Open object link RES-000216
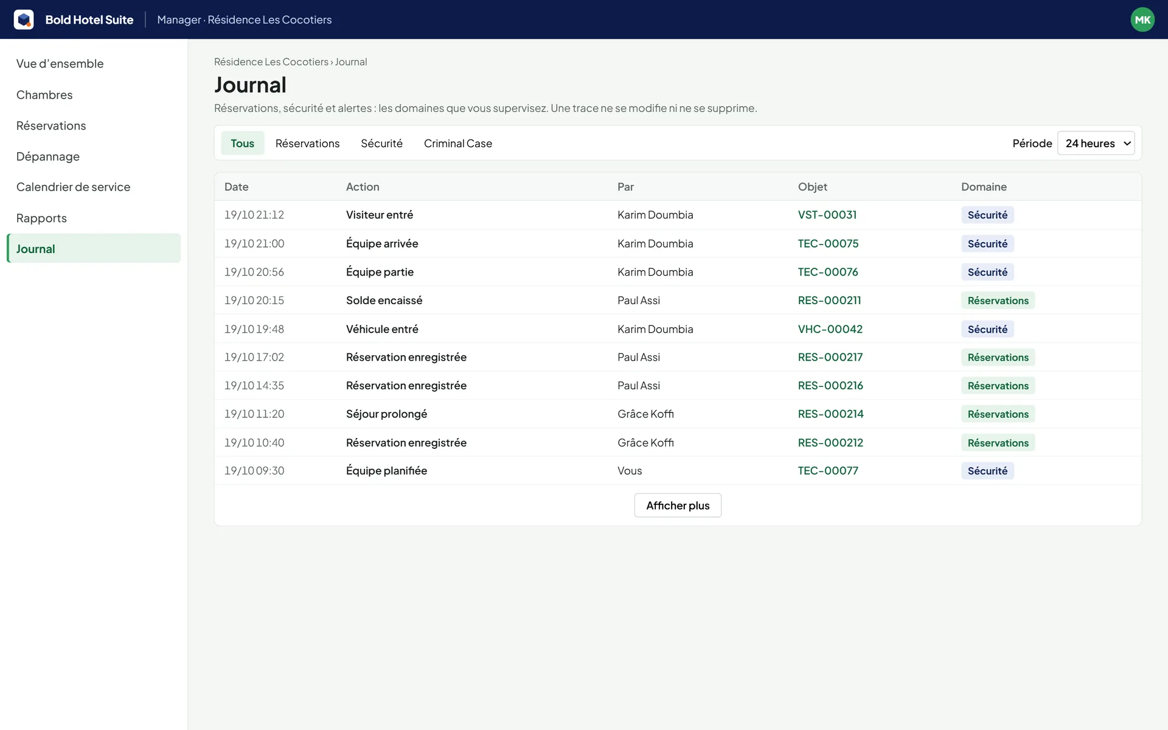 point(830,385)
